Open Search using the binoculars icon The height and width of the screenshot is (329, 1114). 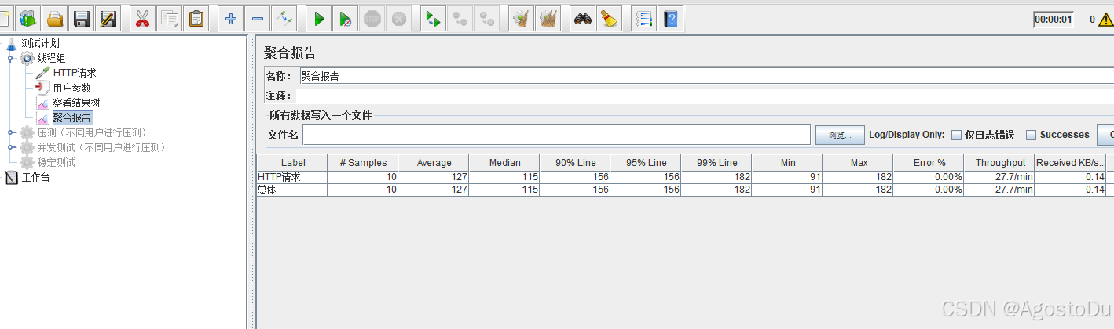point(582,18)
